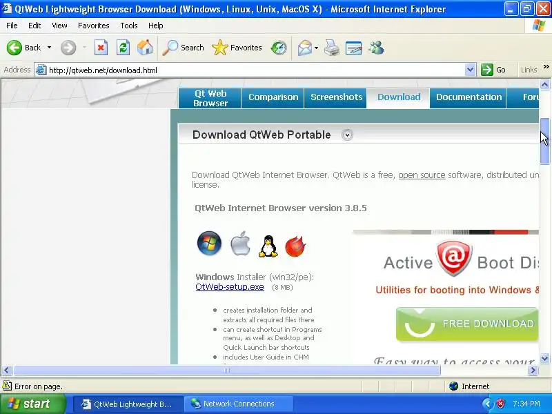Open the address bar dropdown list
The width and height of the screenshot is (552, 414).
[470, 70]
